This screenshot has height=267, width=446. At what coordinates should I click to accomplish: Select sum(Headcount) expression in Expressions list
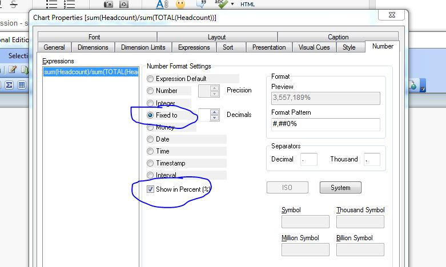coord(91,72)
